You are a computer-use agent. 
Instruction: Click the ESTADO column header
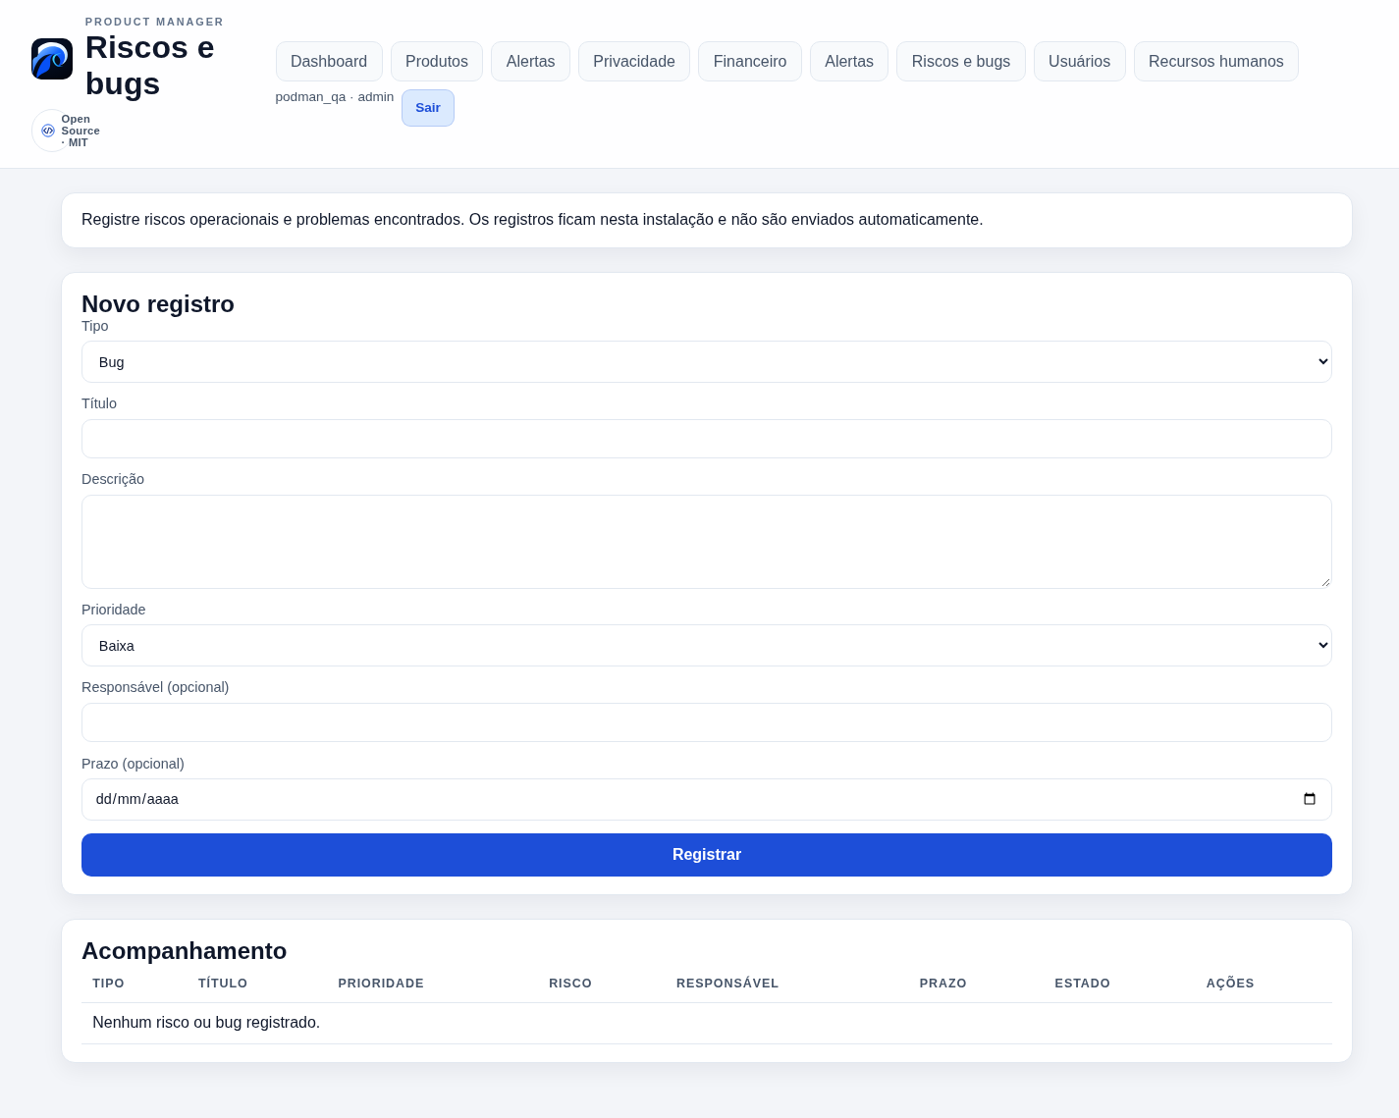1083,984
